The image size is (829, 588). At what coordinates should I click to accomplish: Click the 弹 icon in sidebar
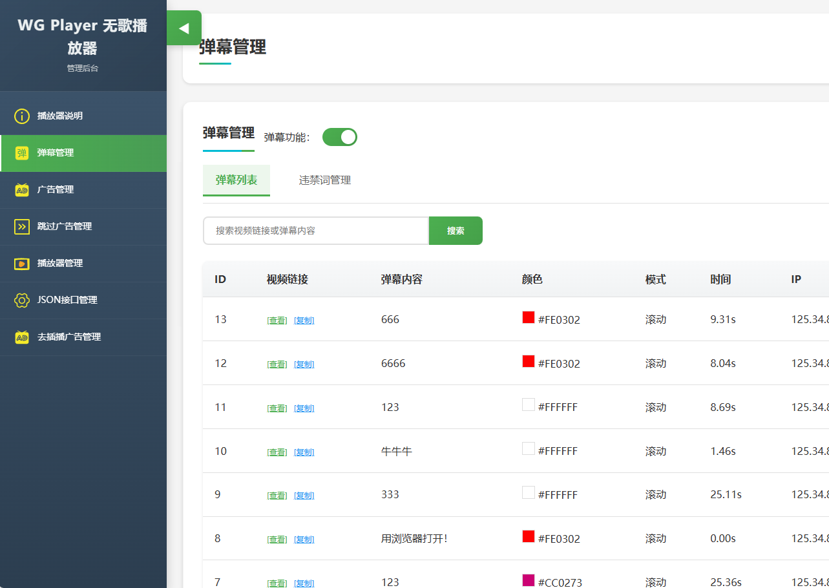pyautogui.click(x=22, y=153)
